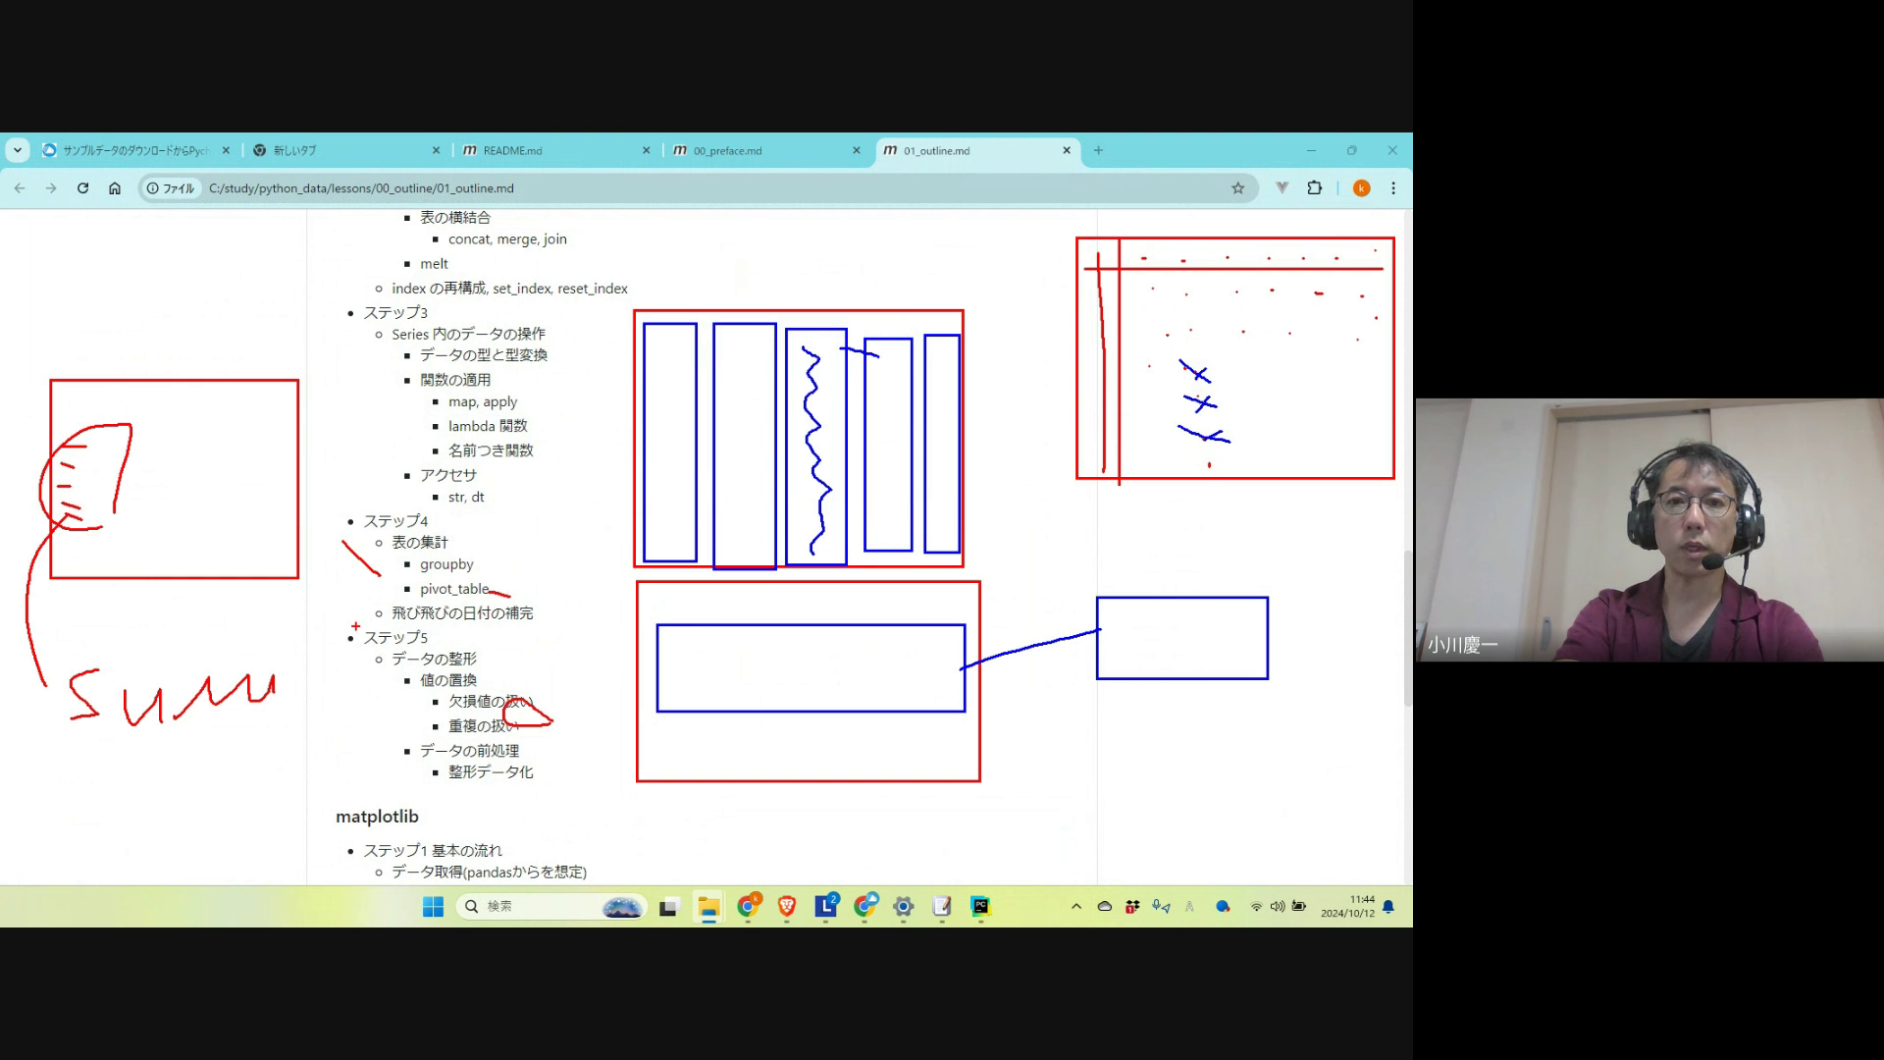Open Brave browser from taskbar
The width and height of the screenshot is (1884, 1060).
[786, 906]
